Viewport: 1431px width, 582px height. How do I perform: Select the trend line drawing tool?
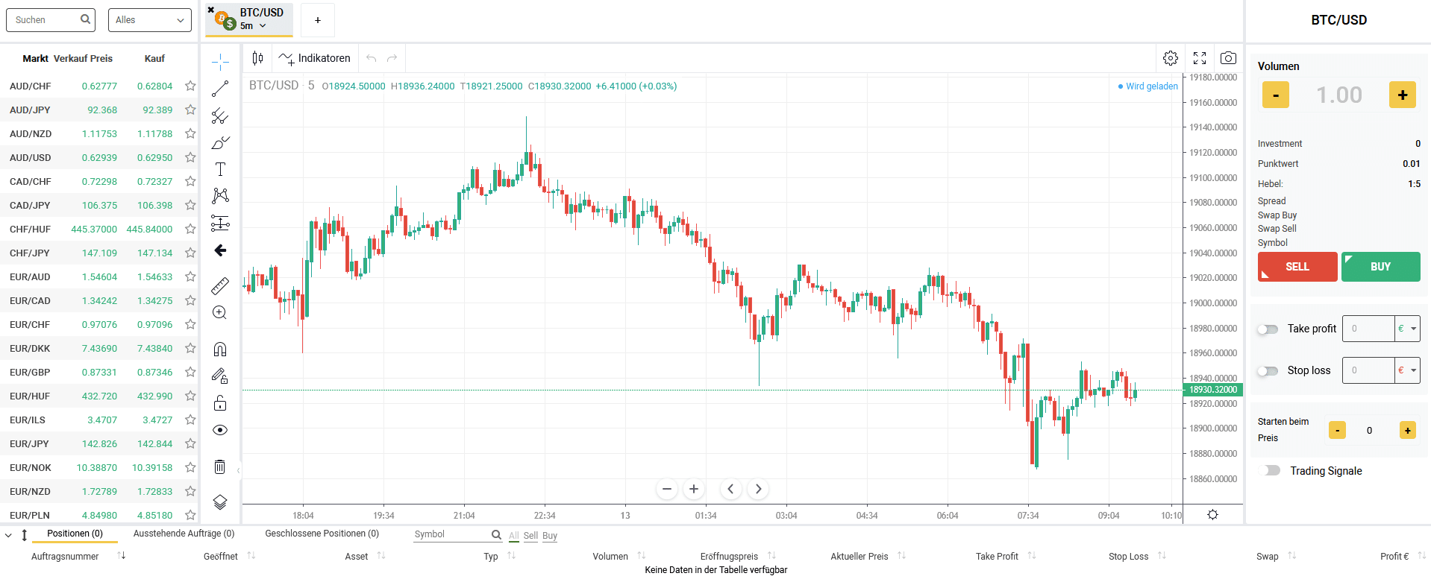[x=220, y=89]
